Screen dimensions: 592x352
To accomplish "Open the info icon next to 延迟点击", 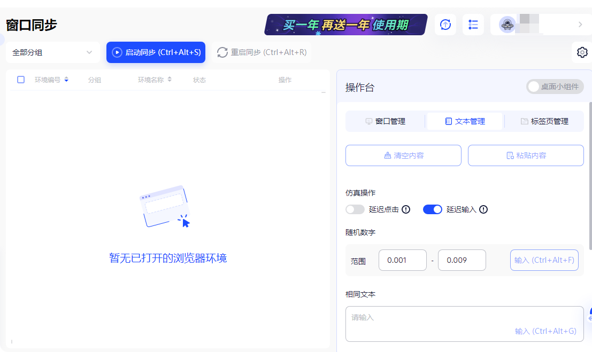I will [406, 209].
